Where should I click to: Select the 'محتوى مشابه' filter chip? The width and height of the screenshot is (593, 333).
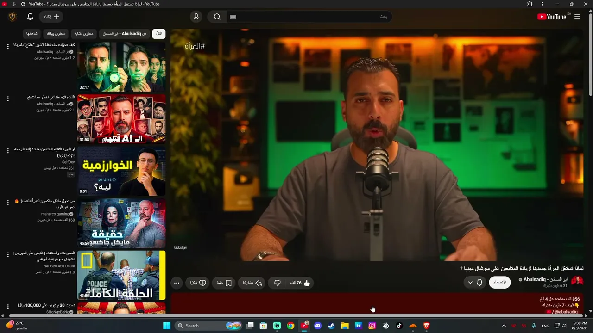tap(84, 33)
